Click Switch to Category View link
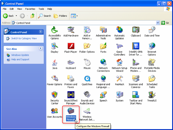This screenshot has height=130, width=173. 24,38
